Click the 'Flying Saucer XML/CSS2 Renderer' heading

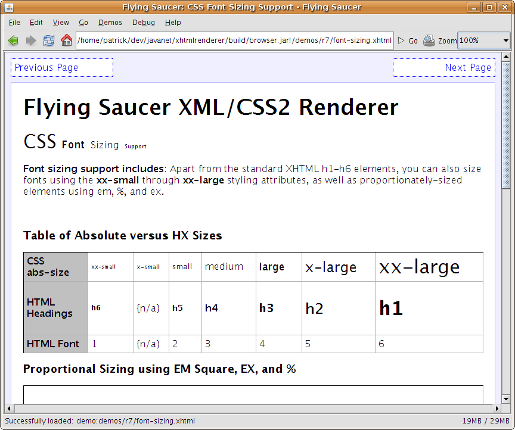tap(211, 108)
